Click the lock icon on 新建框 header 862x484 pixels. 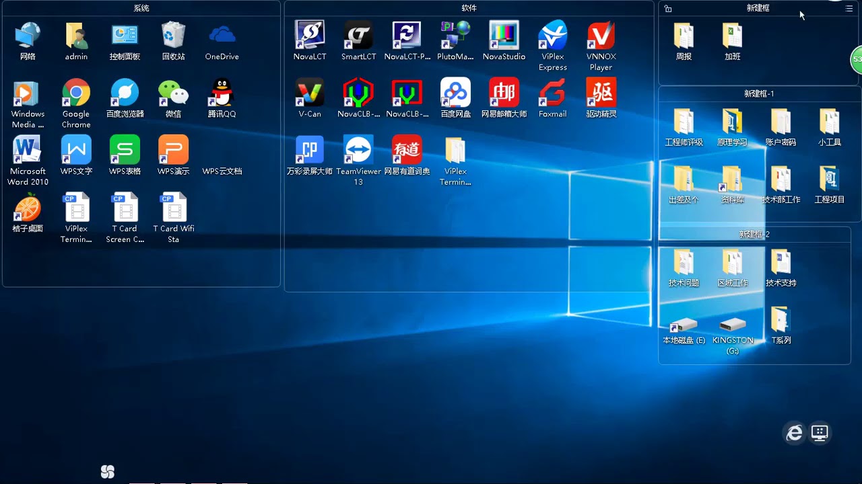tap(668, 9)
